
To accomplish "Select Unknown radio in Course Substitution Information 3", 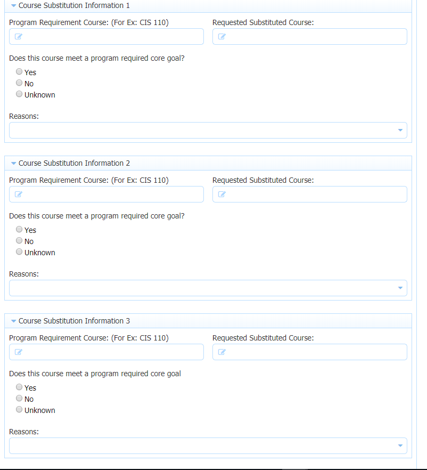I will point(19,409).
